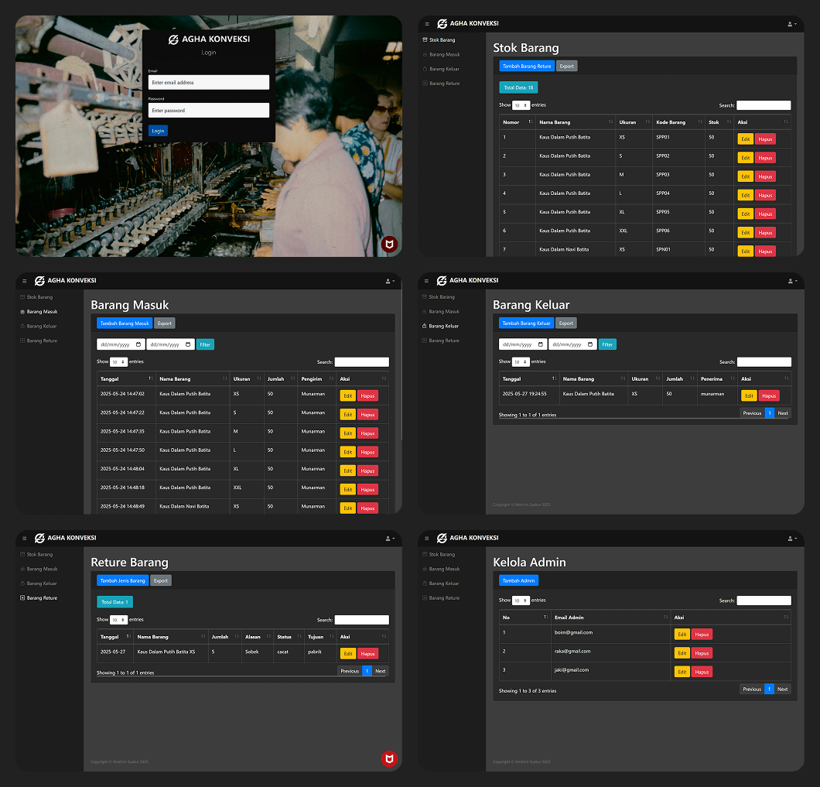Sort the Email Admin column using its arrows
Image resolution: width=820 pixels, height=787 pixels.
[x=666, y=617]
